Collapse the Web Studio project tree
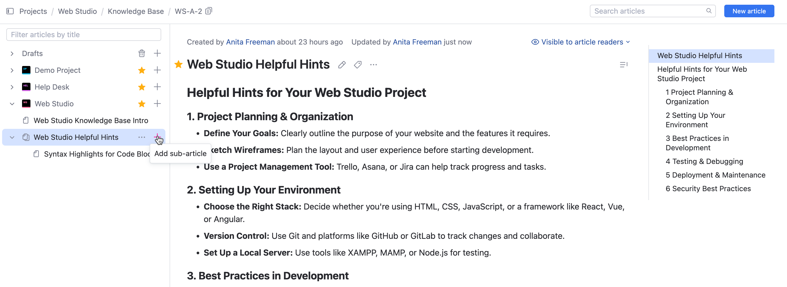Viewport: 787px width, 287px height. (12, 104)
